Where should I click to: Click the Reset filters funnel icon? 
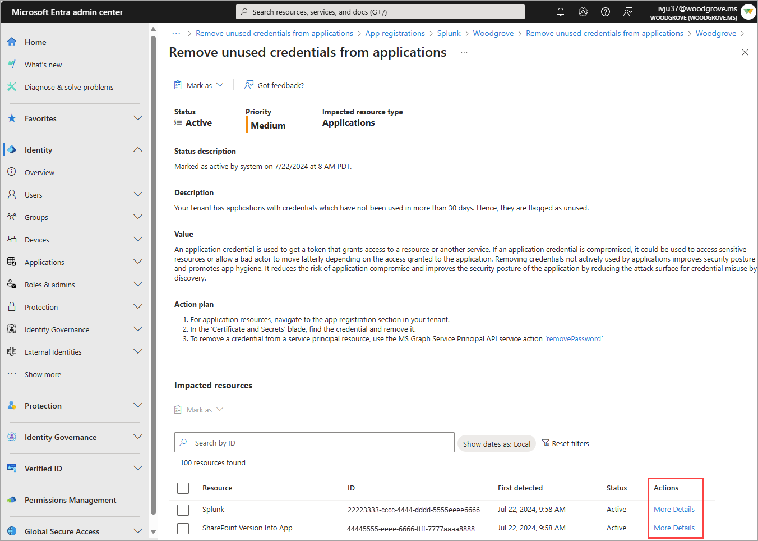click(546, 443)
